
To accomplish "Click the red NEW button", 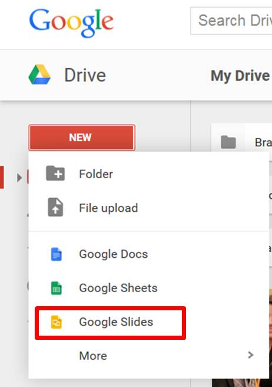I will coord(82,137).
